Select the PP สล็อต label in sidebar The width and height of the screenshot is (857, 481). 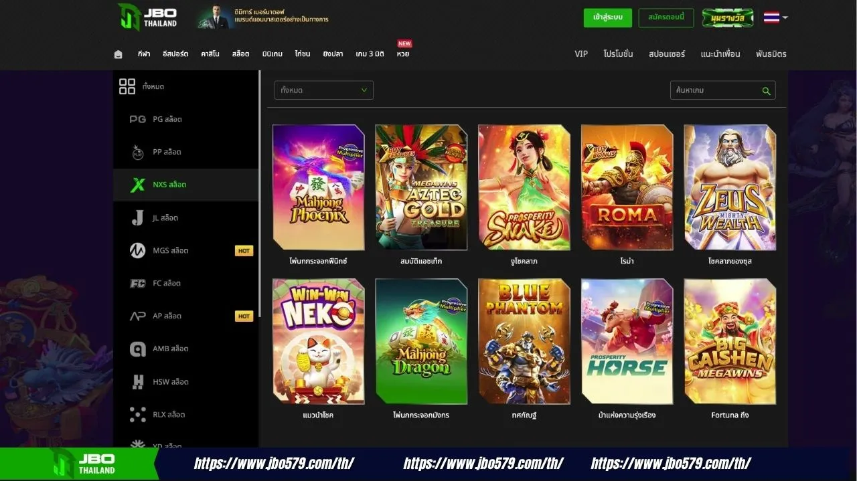167,152
